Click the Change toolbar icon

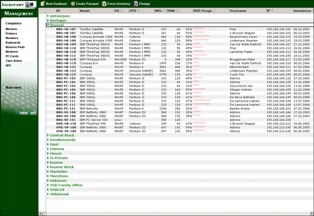pos(136,4)
